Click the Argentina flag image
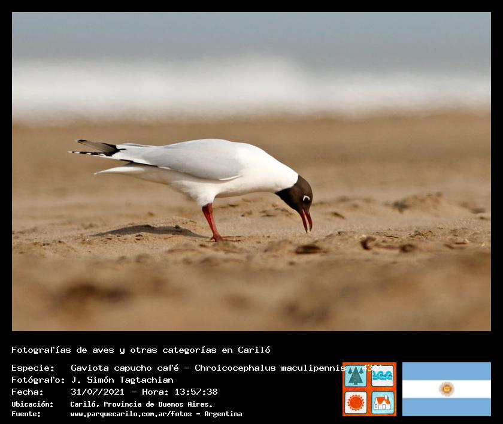 446,389
